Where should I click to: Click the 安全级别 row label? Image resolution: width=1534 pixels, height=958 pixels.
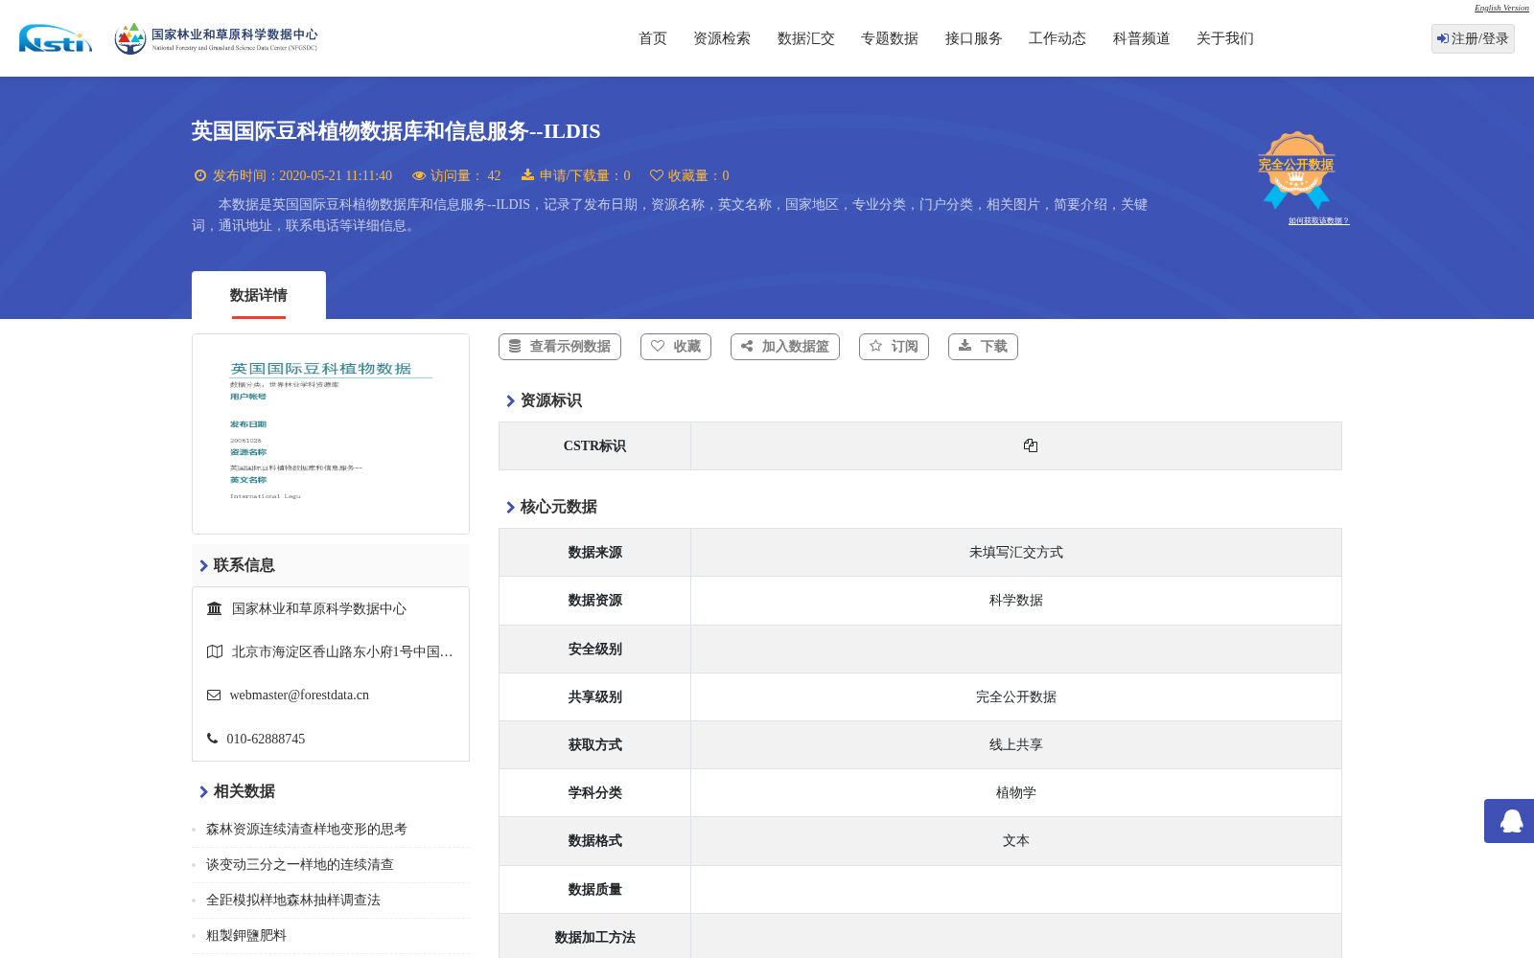click(594, 650)
